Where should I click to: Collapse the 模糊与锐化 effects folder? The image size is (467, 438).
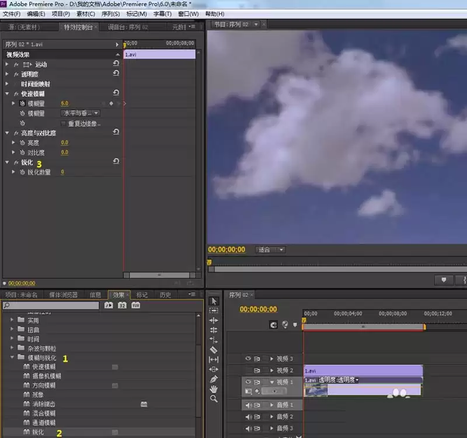tap(12, 357)
